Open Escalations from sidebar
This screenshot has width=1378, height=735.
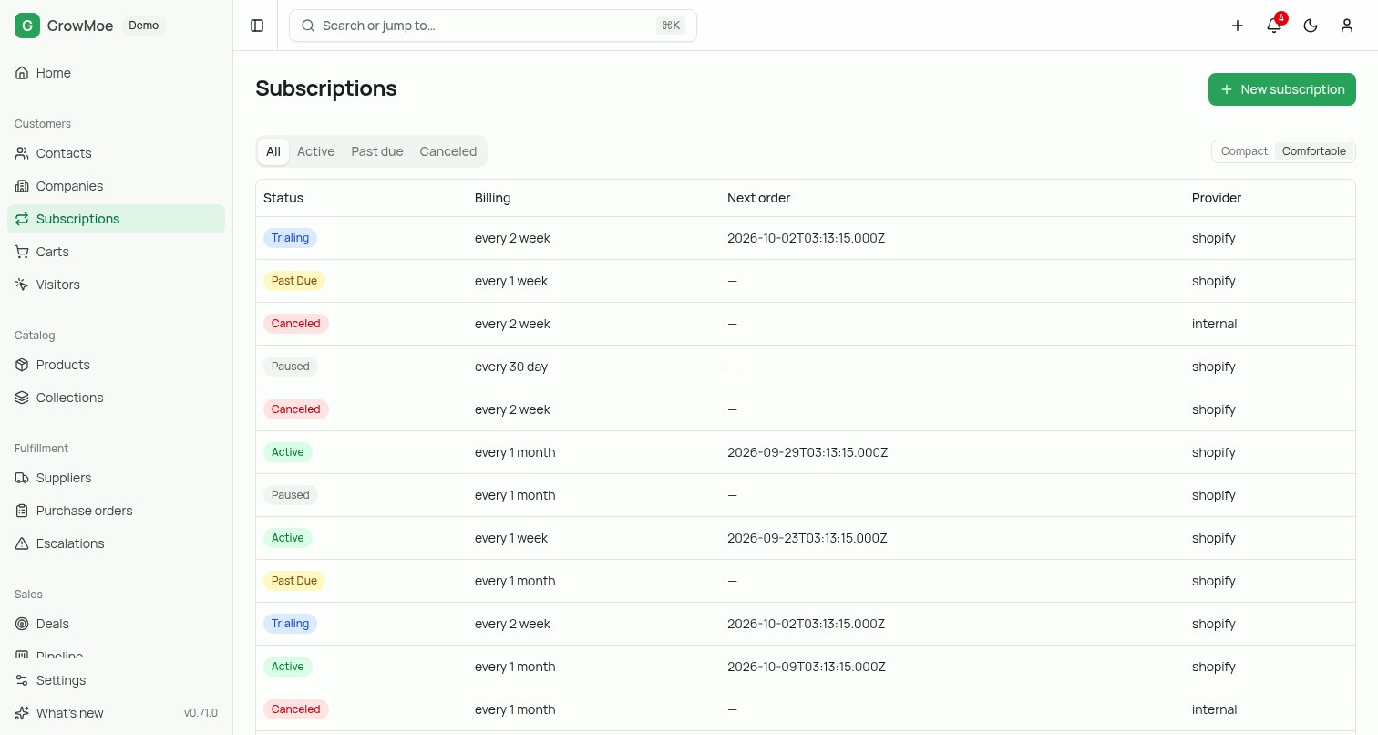click(116, 543)
